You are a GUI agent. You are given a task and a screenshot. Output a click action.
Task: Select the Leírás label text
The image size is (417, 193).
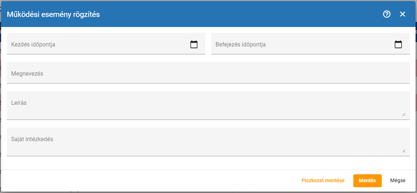pos(19,103)
